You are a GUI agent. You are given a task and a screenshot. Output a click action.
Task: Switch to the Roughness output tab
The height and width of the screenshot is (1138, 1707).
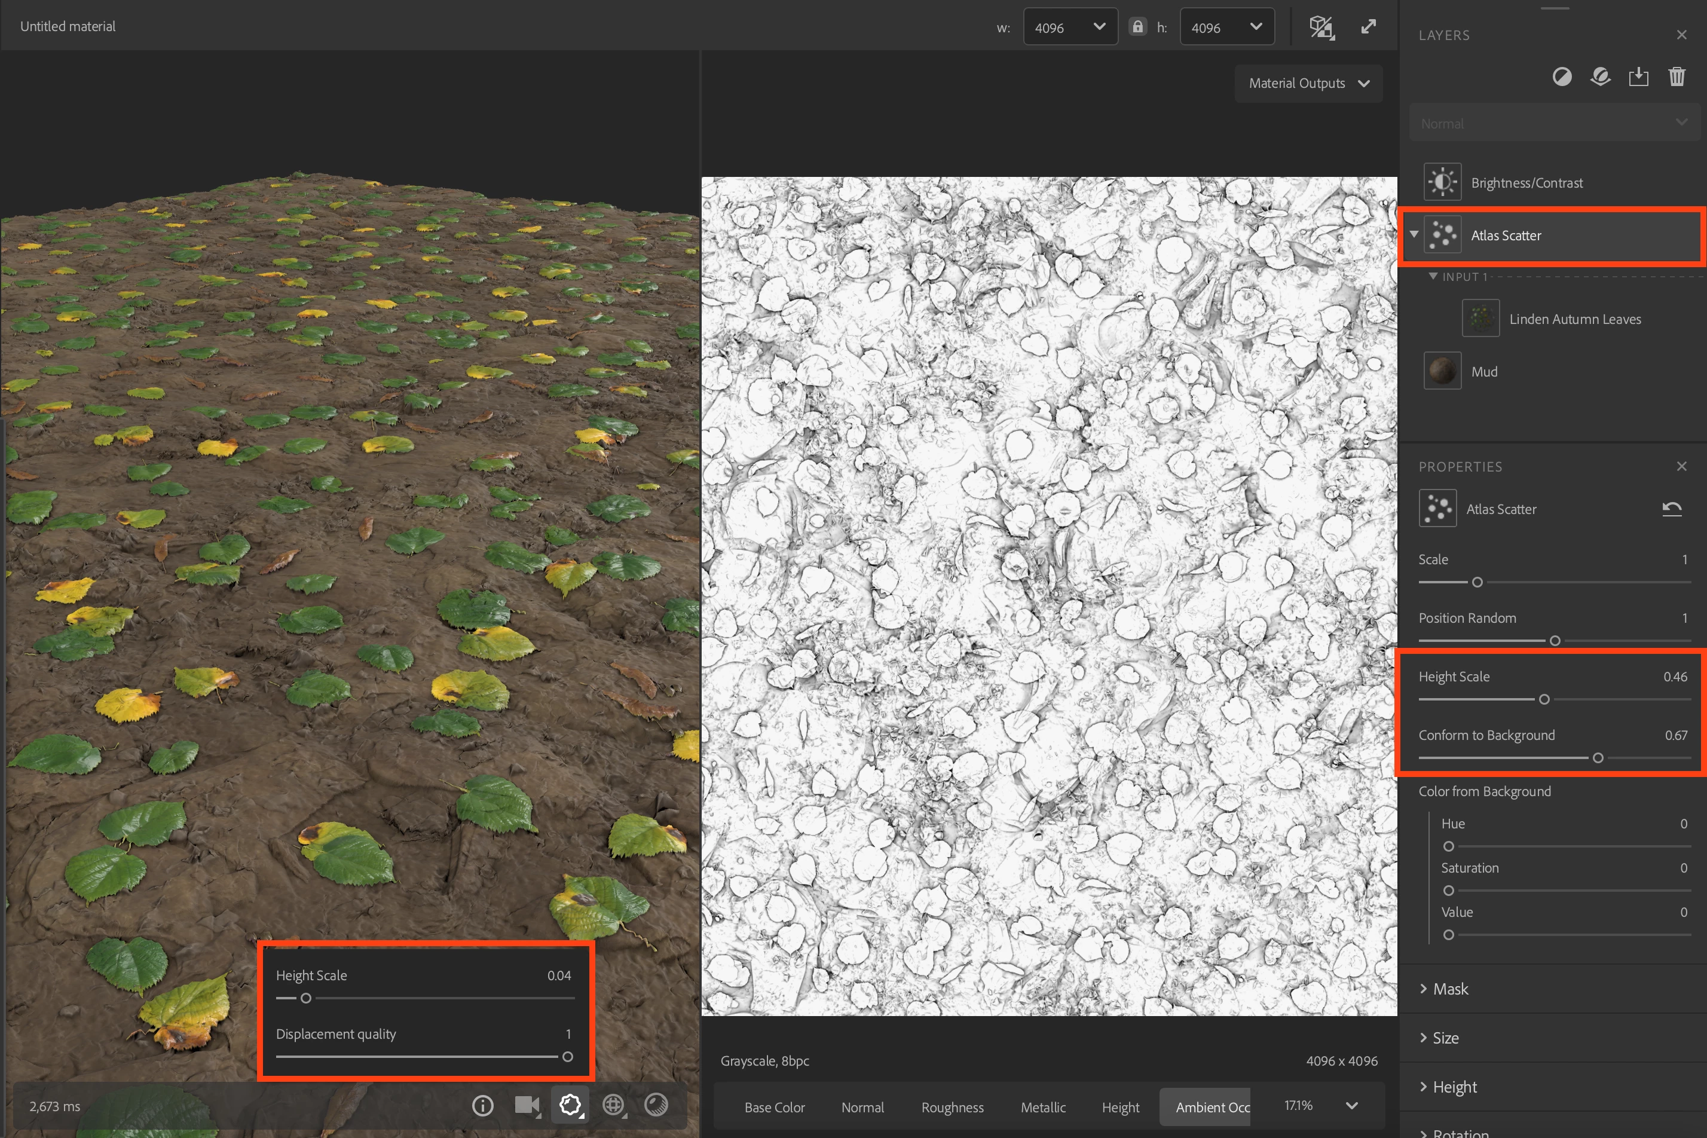tap(952, 1108)
